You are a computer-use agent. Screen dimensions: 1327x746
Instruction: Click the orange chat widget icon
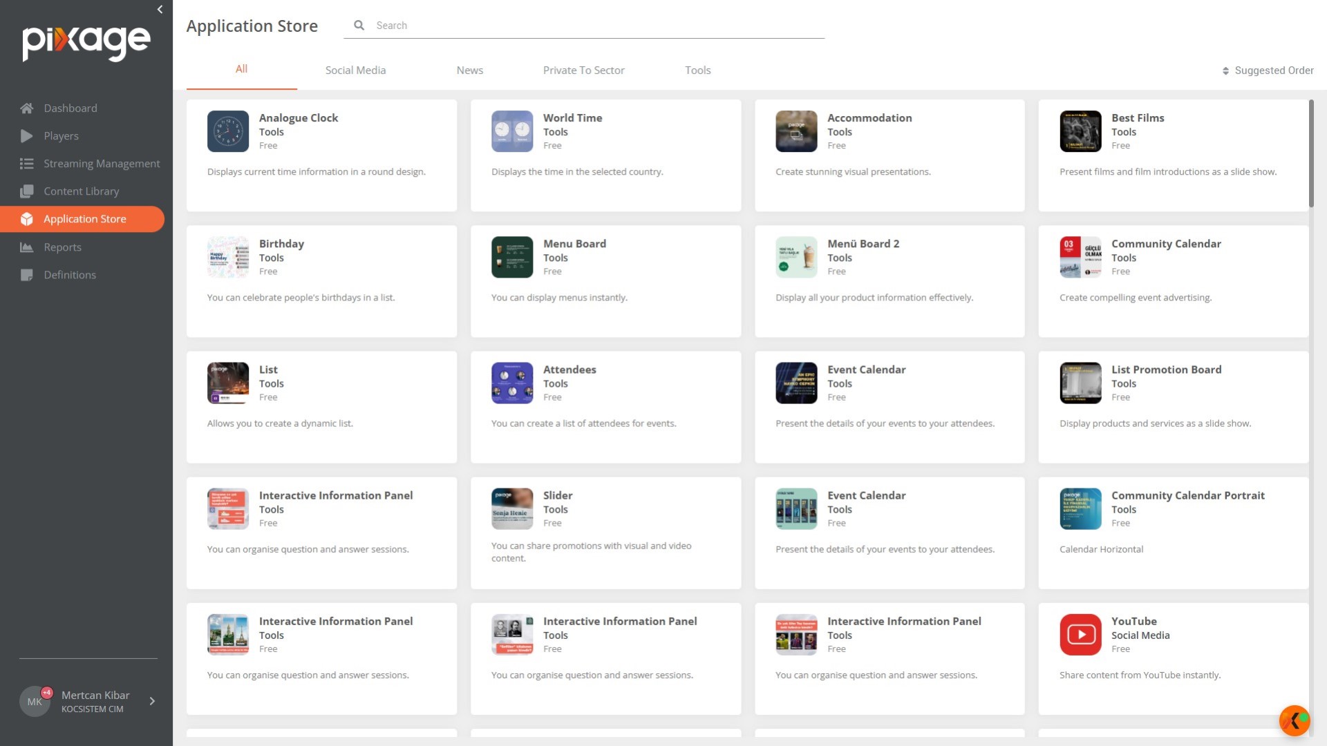point(1295,721)
